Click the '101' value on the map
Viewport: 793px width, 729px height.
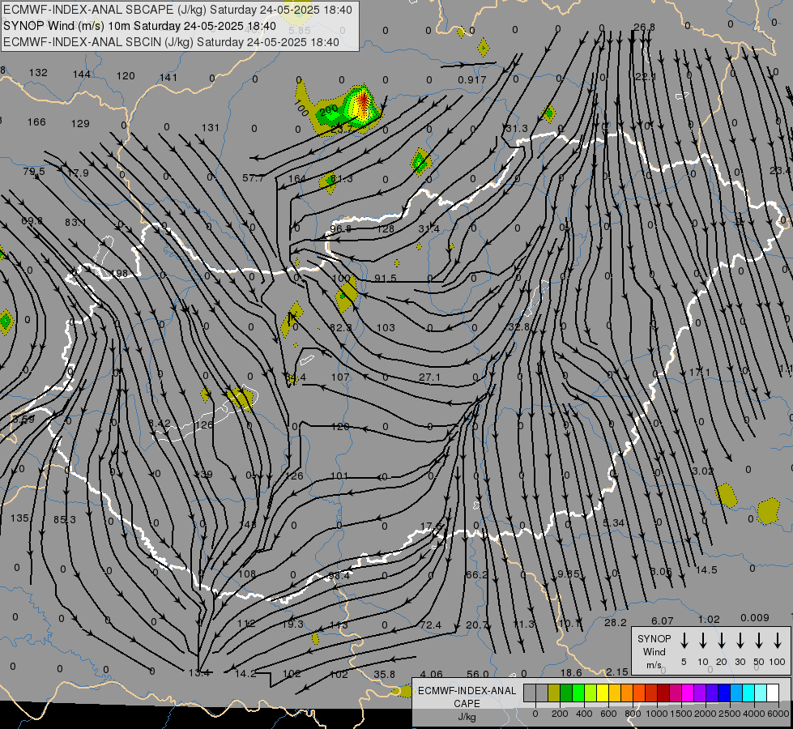(339, 476)
